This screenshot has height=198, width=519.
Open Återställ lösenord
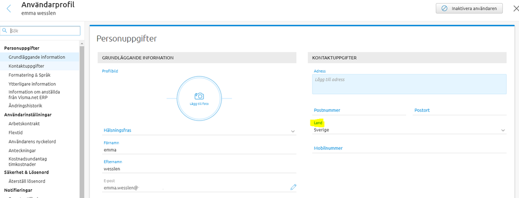[x=27, y=181]
